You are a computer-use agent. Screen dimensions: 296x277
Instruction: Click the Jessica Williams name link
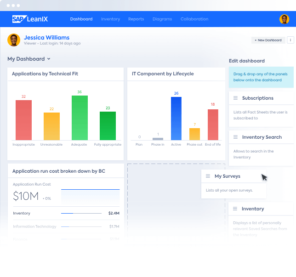tap(46, 38)
